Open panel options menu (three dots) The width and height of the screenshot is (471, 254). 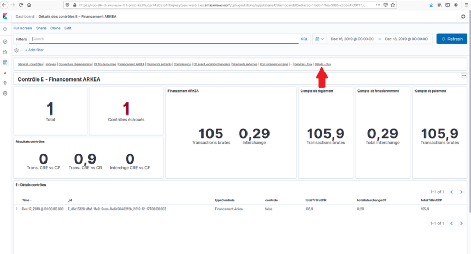pos(463,76)
